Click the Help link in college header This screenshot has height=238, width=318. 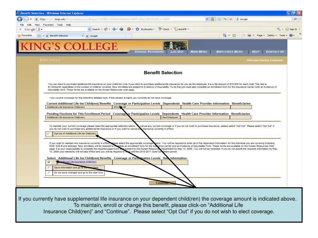pos(256,52)
